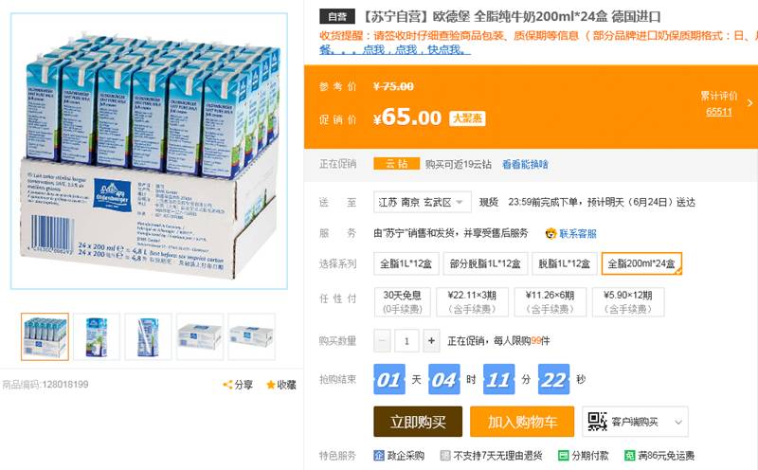
Task: Select the second product thumbnail image
Action: (x=97, y=336)
